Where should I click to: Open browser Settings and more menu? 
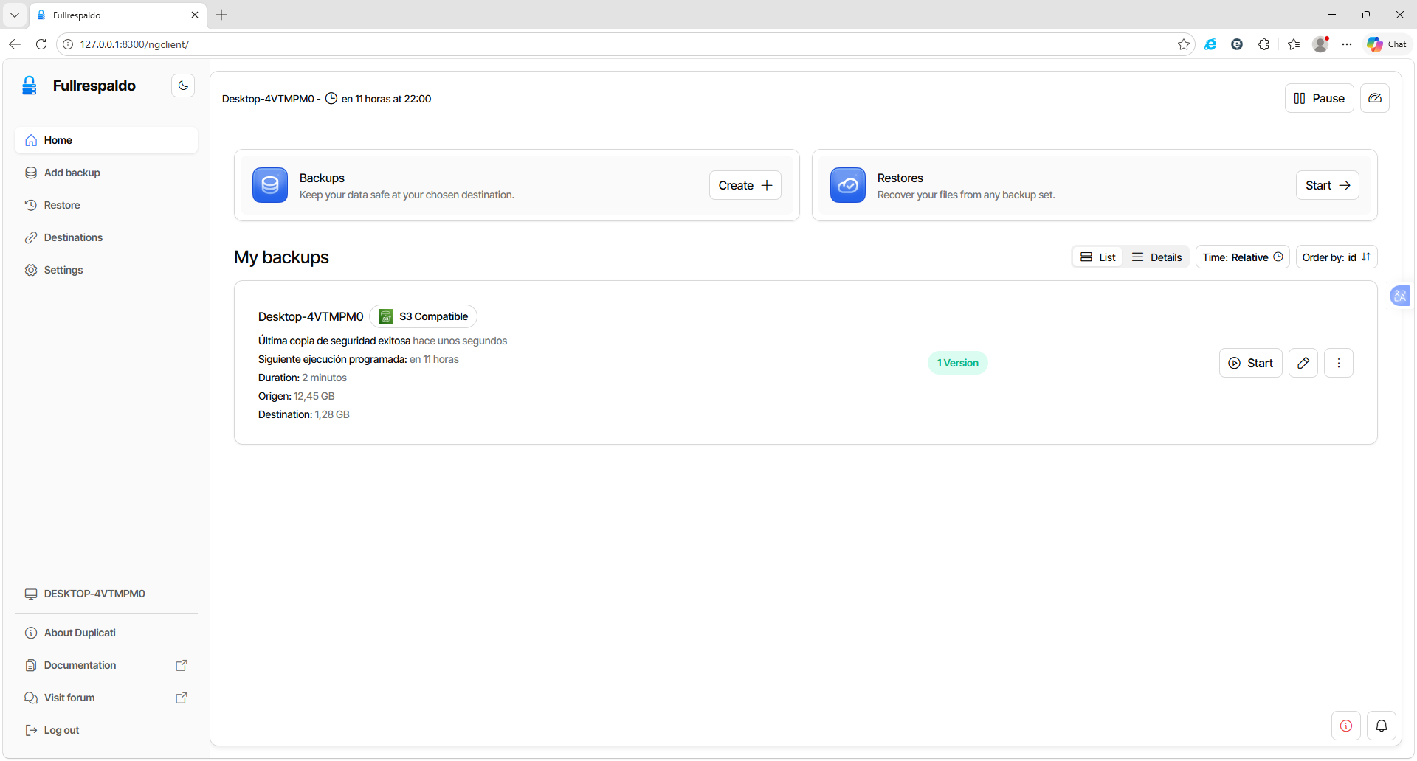pos(1347,44)
